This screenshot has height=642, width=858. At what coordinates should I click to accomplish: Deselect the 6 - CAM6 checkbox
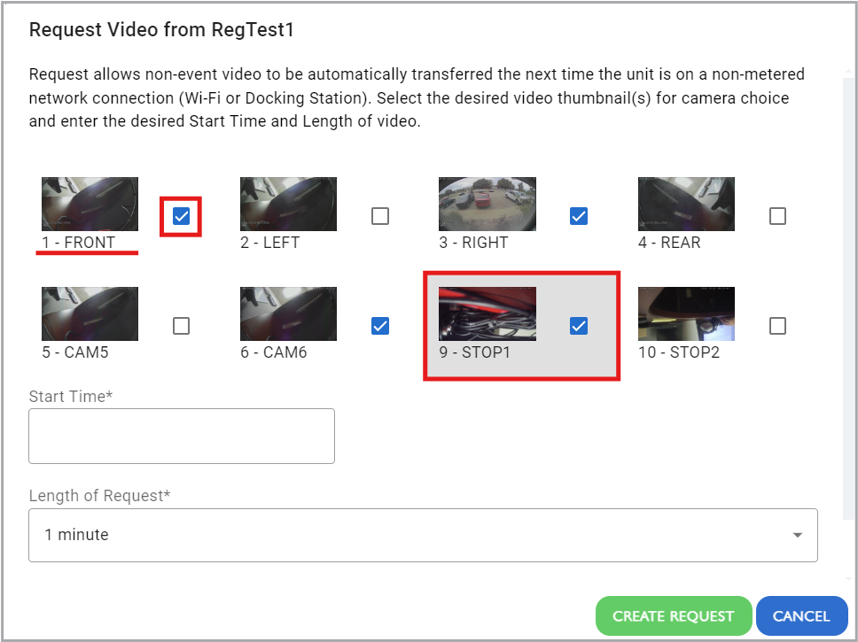(379, 326)
